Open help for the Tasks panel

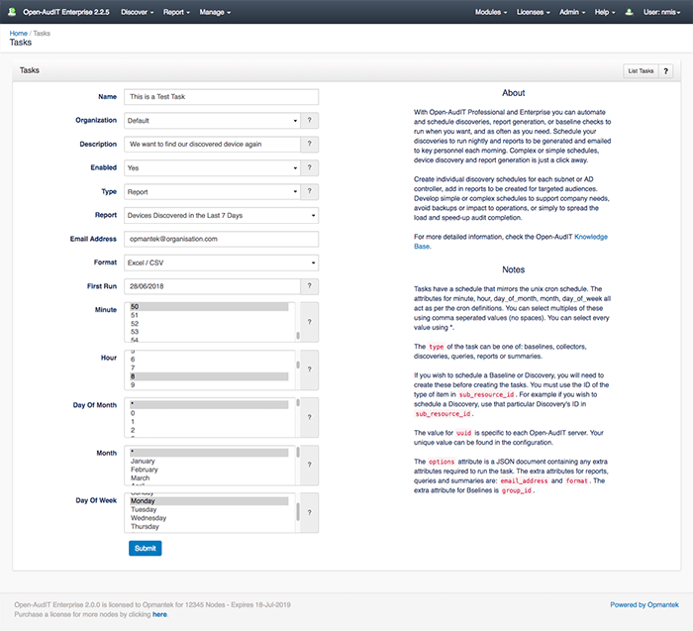[x=665, y=70]
